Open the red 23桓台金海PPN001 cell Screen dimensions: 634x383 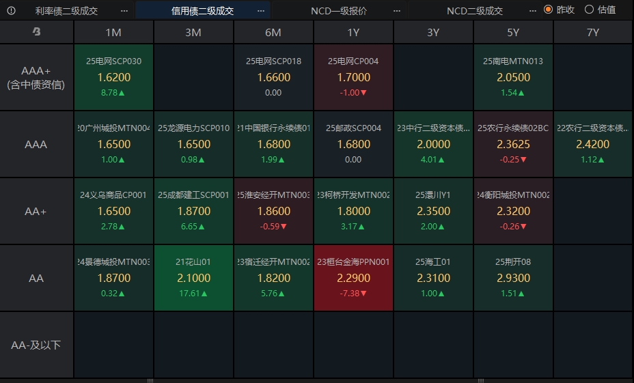click(353, 278)
